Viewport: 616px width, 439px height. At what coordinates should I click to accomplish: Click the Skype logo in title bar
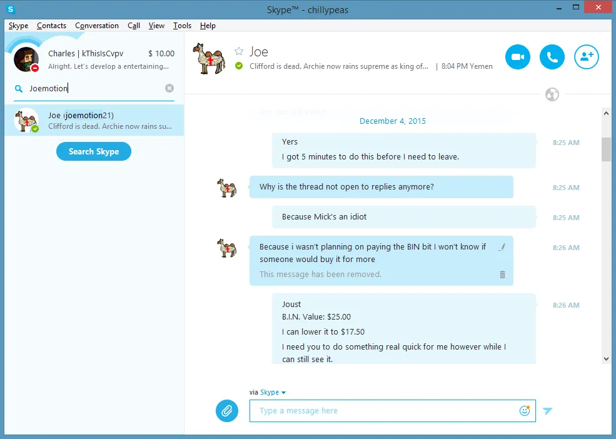tap(11, 9)
